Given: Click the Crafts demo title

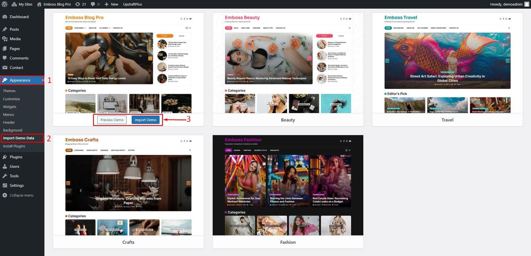Looking at the screenshot, I should click(128, 242).
